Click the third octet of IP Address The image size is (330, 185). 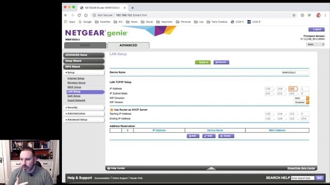293,89
